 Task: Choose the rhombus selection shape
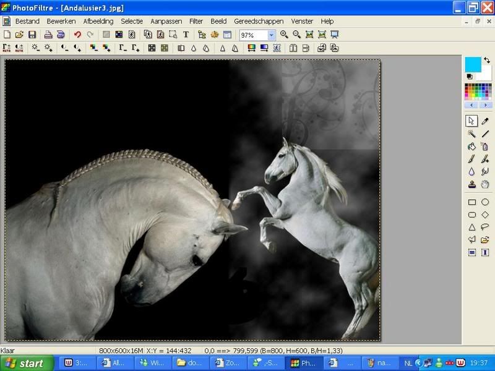point(485,215)
